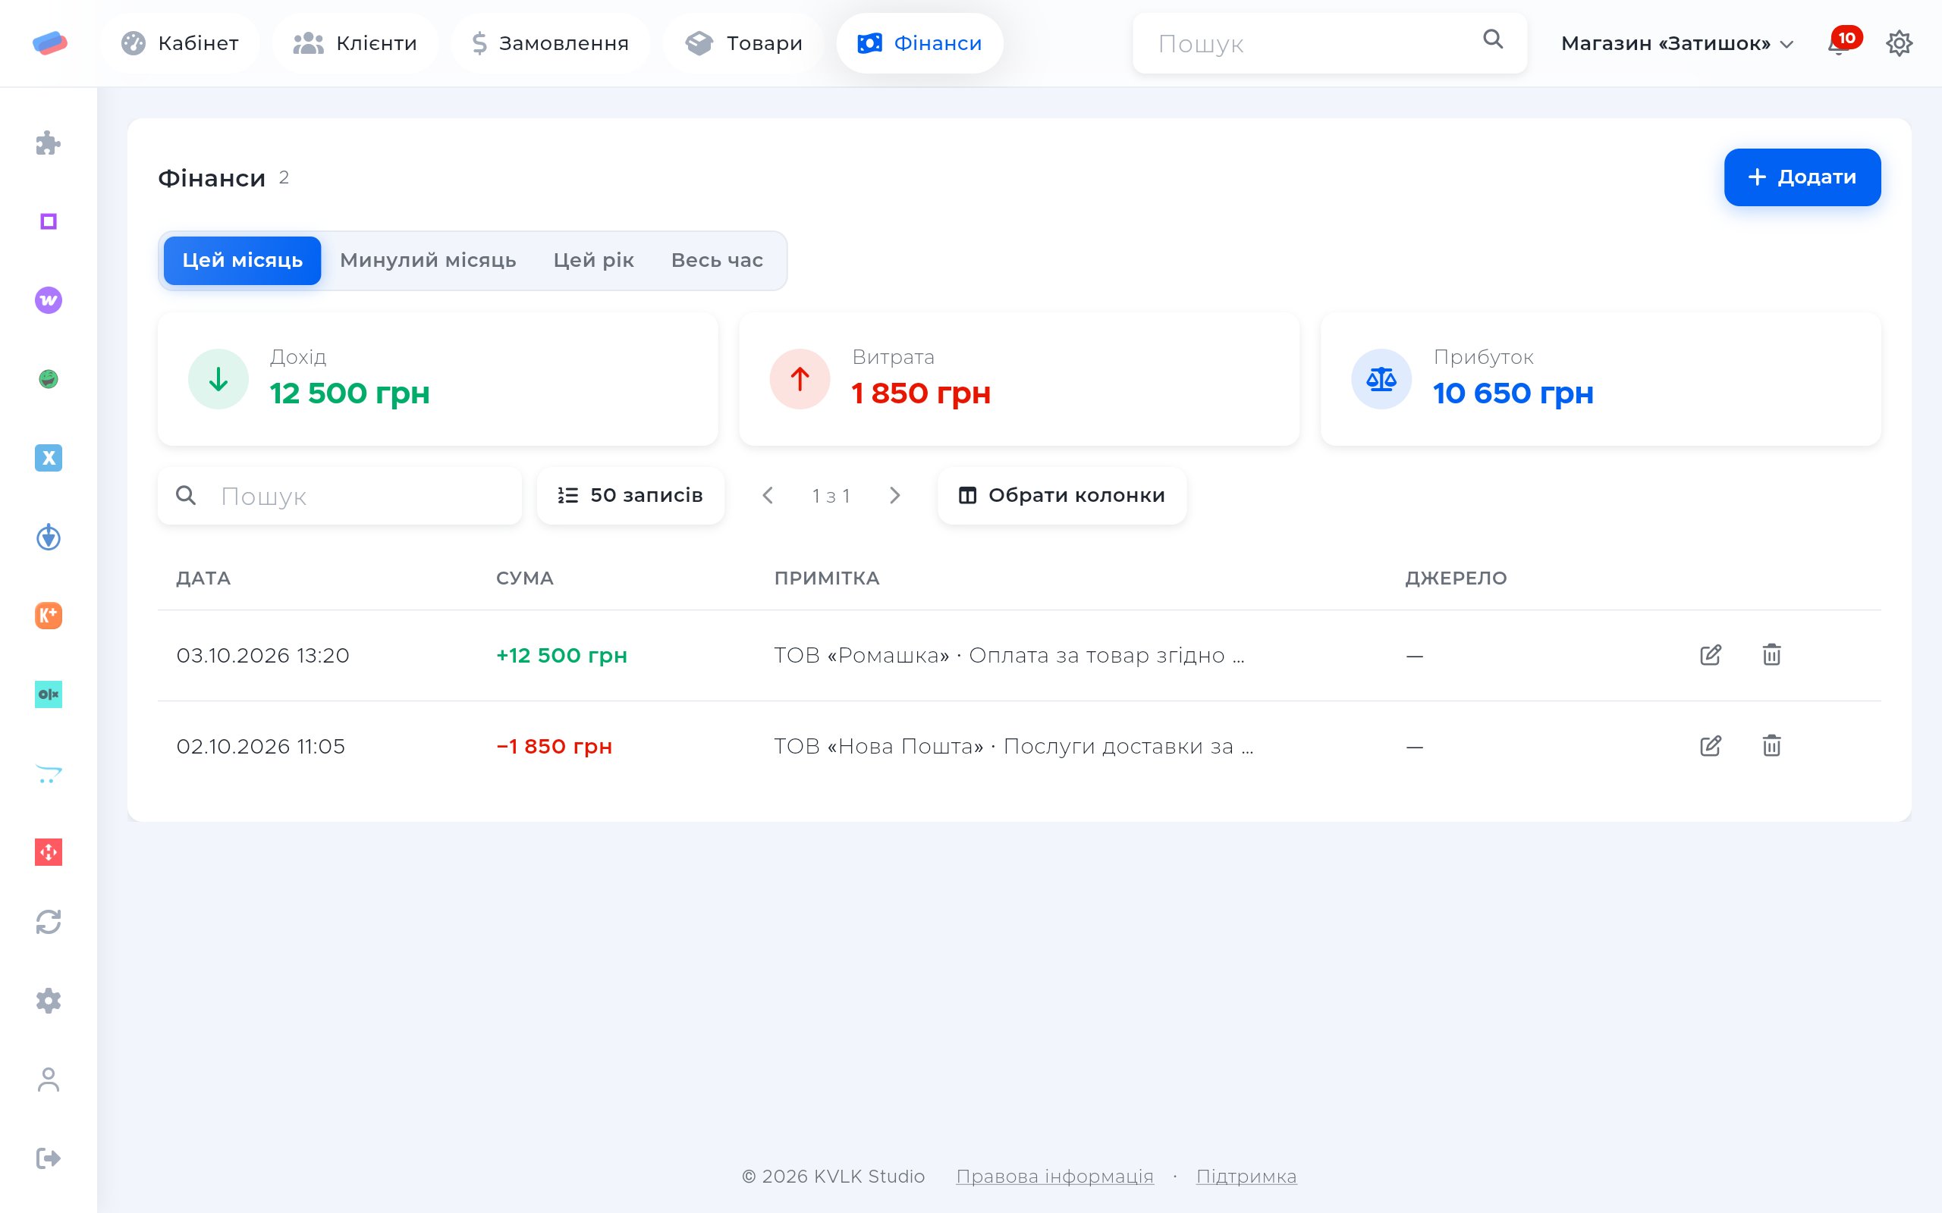This screenshot has height=1213, width=1942.
Task: Open the puzzle-piece integrations icon in sidebar
Action: point(48,143)
